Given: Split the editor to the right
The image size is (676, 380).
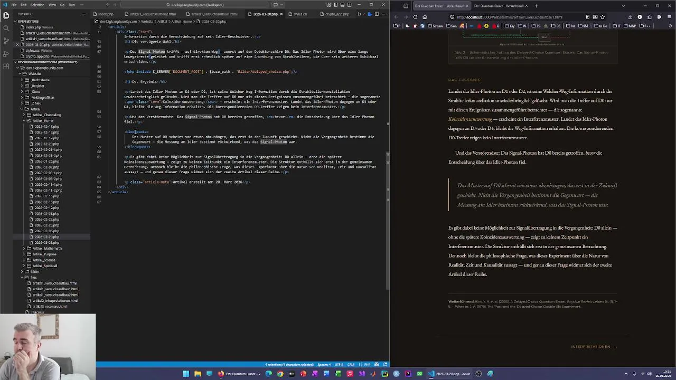Looking at the screenshot, I should coord(377,14).
